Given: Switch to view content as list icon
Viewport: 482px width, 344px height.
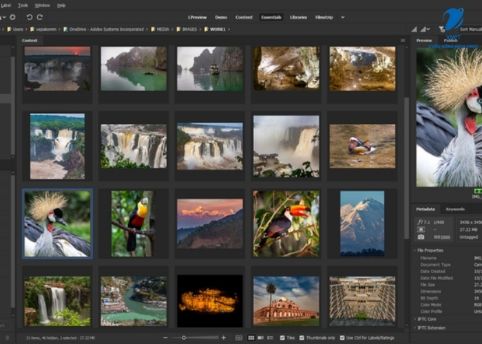Looking at the screenshot, I should [270, 338].
